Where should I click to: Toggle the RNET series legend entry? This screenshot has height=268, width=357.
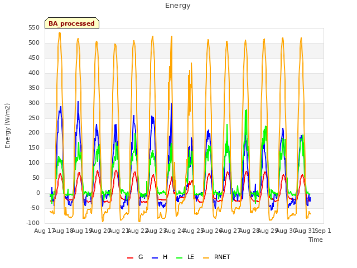(x=216, y=257)
